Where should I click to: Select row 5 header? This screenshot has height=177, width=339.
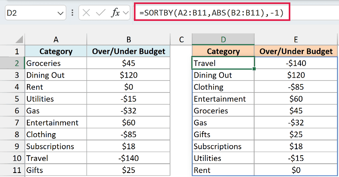pos(12,99)
